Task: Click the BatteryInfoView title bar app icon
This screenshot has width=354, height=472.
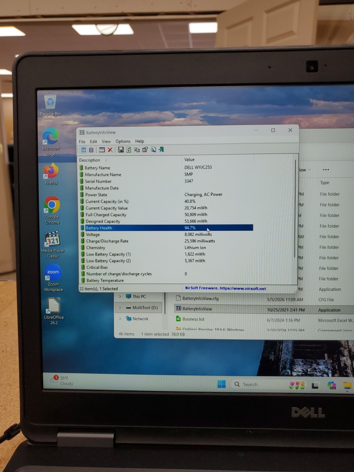Action: coord(82,132)
